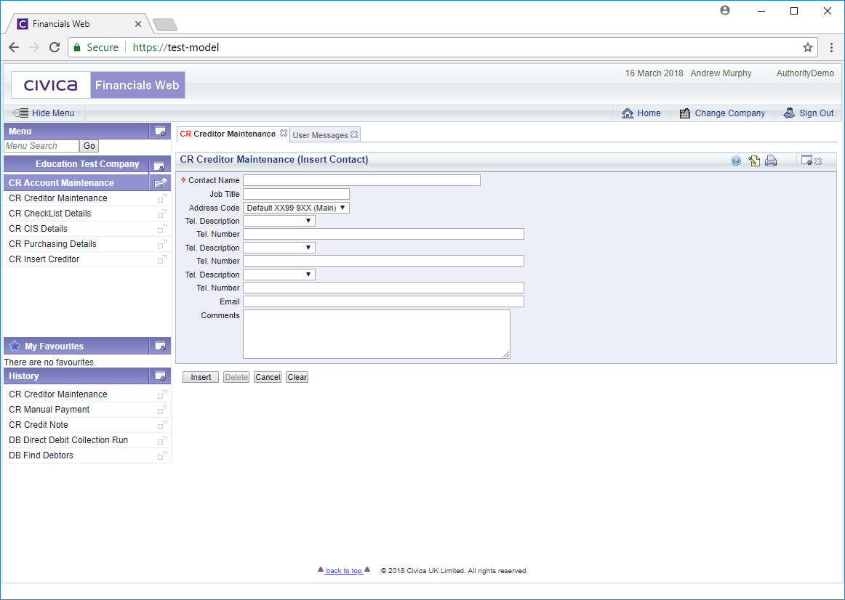Click the Insert button
The image size is (845, 600).
201,377
